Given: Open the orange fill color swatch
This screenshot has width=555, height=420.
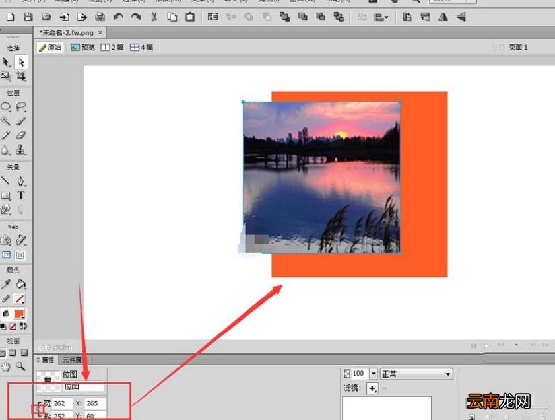Looking at the screenshot, I should pyautogui.click(x=19, y=314).
